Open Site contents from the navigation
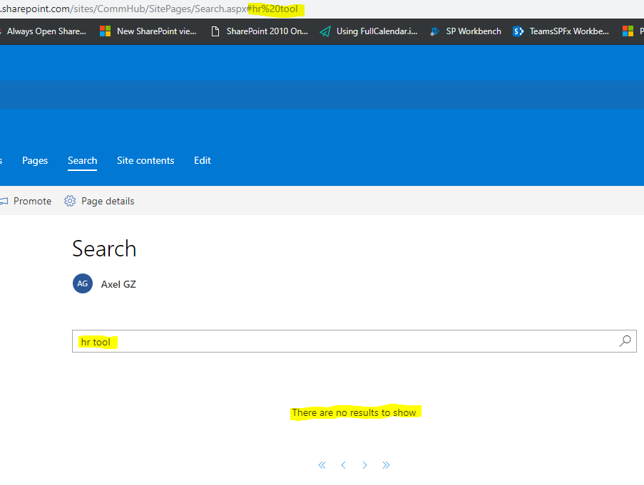This screenshot has width=644, height=485. (x=145, y=160)
